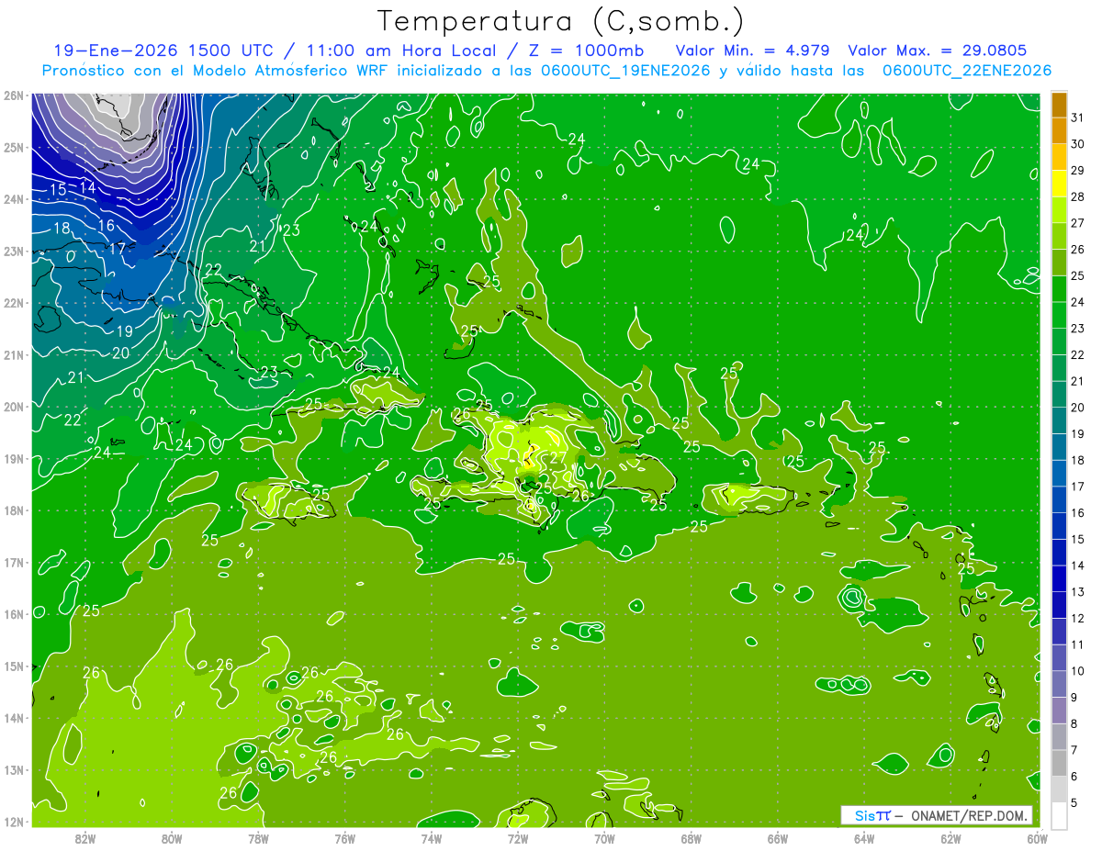The width and height of the screenshot is (1102, 851).
Task: Click color scale label '5'
Action: click(x=1074, y=803)
